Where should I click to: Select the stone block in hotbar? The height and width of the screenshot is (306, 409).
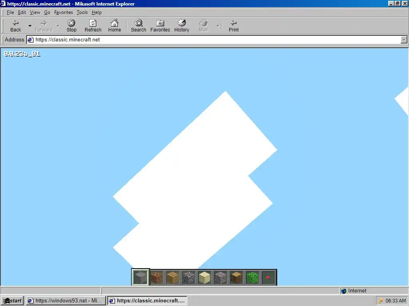141,277
